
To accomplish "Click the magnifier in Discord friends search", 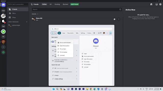I will point(120,10).
